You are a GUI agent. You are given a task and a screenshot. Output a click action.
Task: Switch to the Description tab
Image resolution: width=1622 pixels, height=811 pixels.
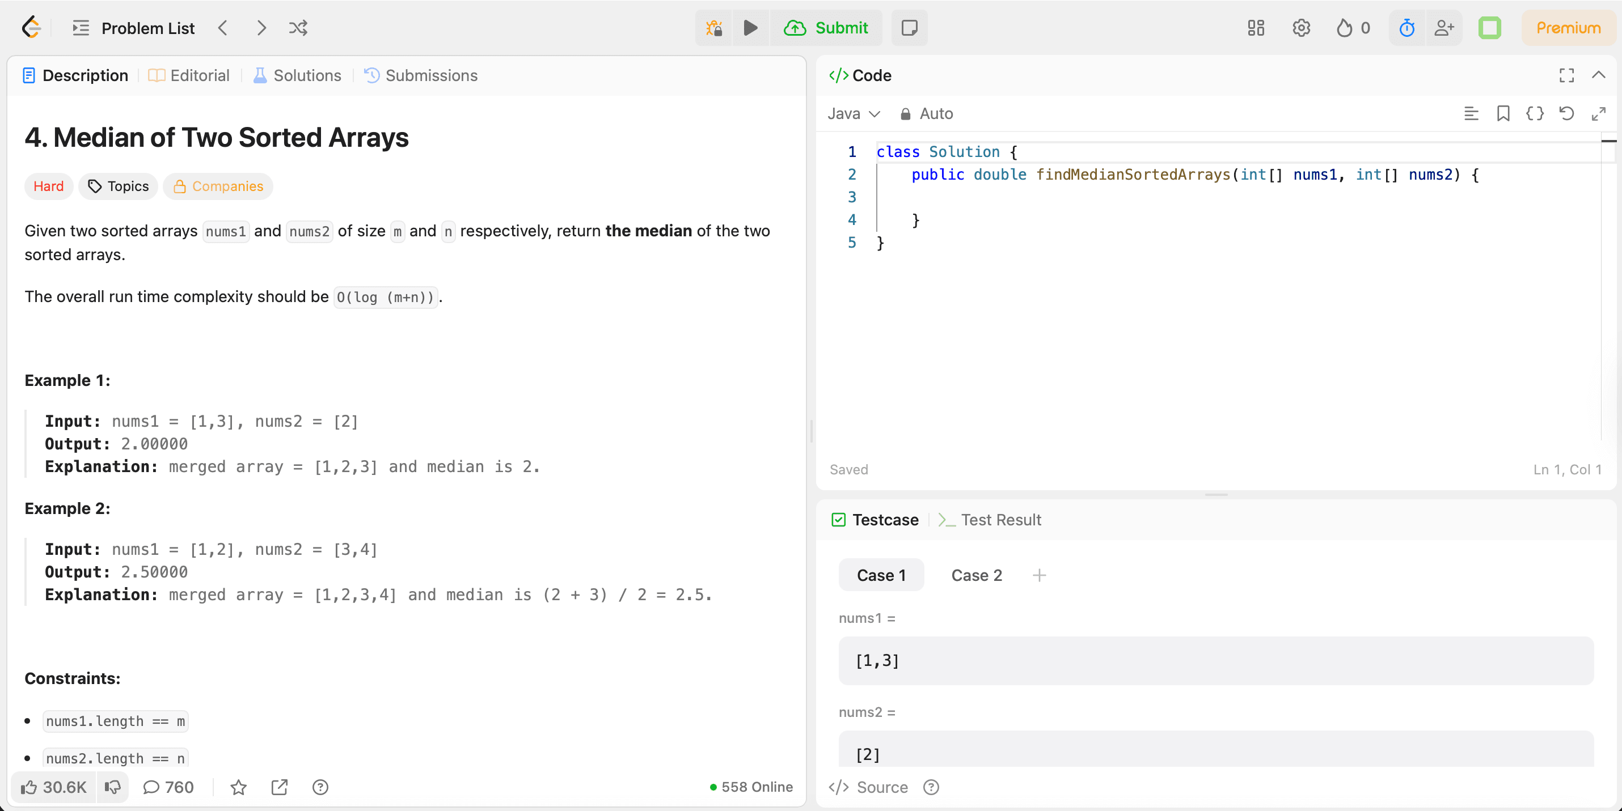tap(75, 75)
